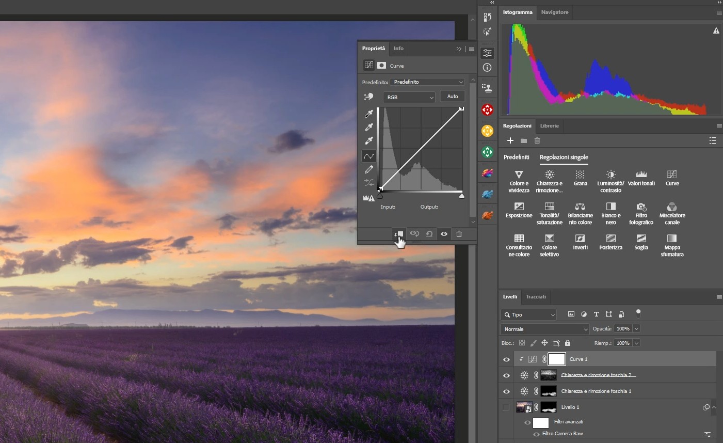The height and width of the screenshot is (443, 723).
Task: Toggle visibility of Chiarezza e rimozione foschia 1
Action: [x=506, y=391]
